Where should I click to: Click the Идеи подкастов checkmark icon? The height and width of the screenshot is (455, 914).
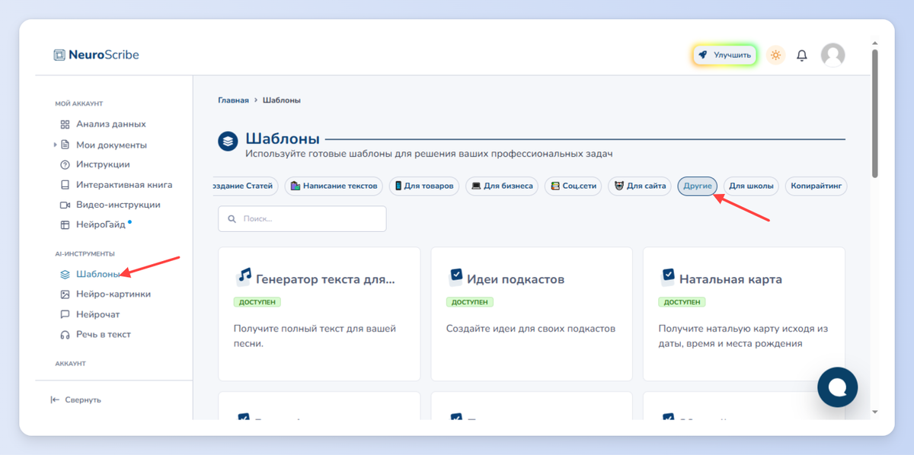pos(455,275)
